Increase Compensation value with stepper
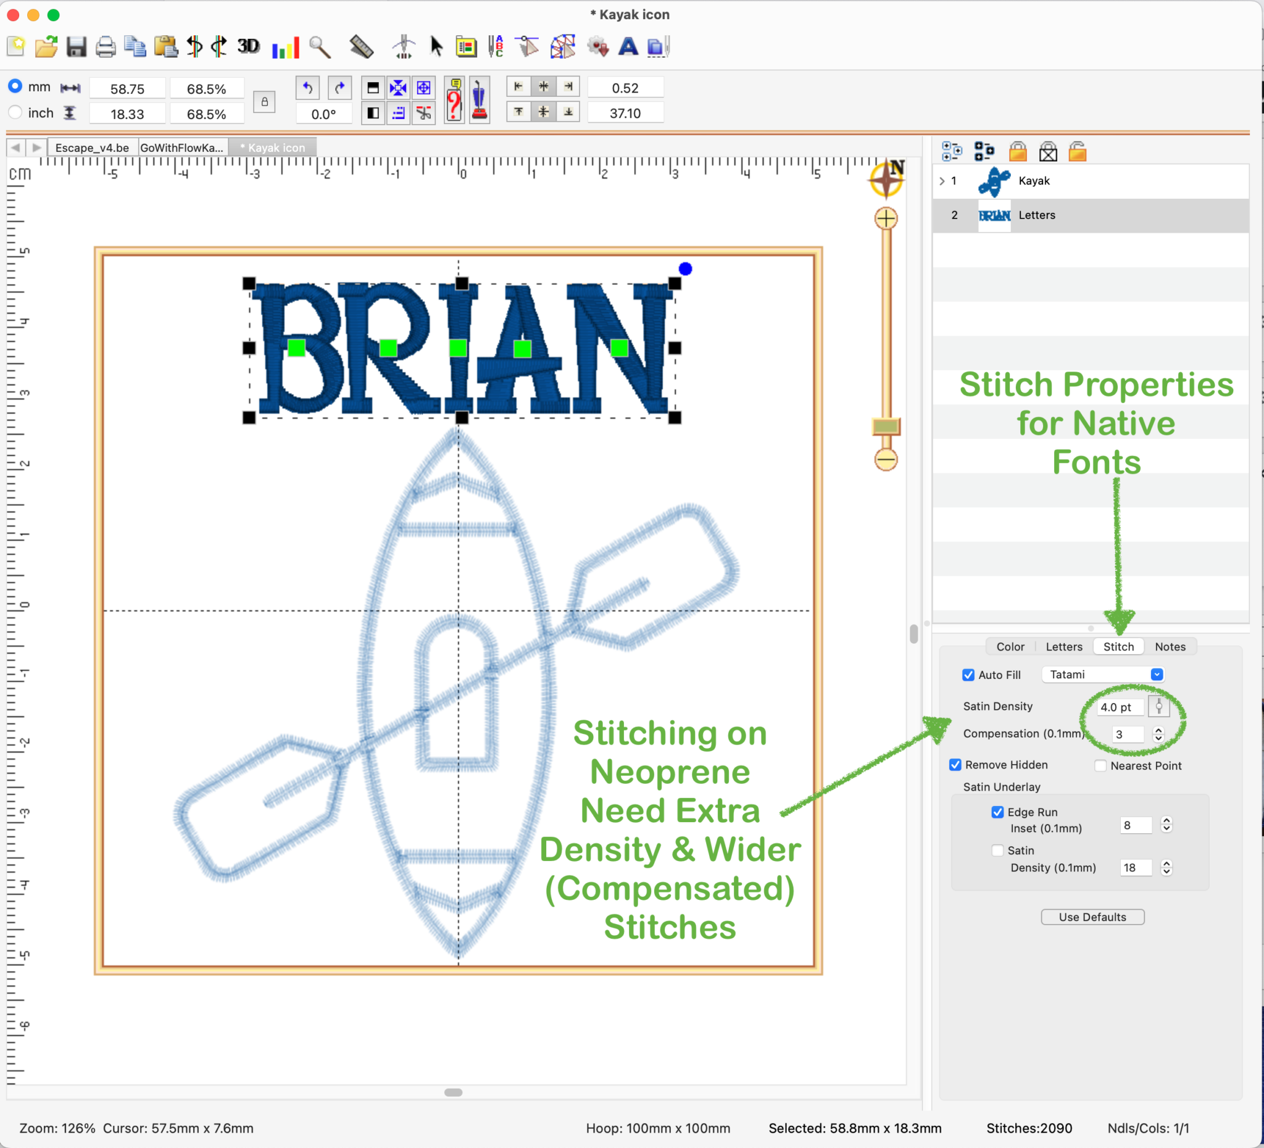The image size is (1264, 1148). point(1158,730)
